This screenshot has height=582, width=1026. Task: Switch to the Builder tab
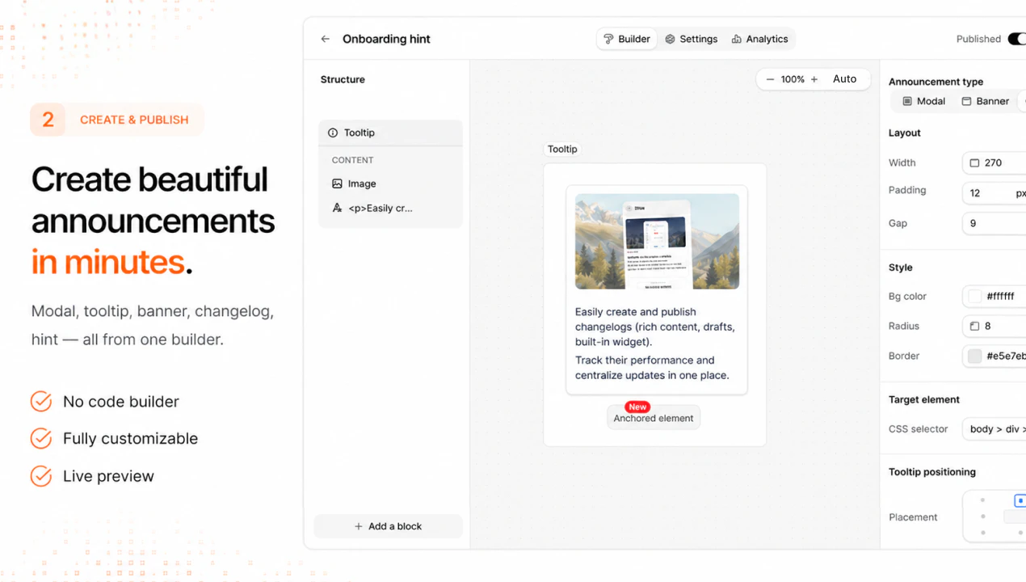(x=626, y=38)
